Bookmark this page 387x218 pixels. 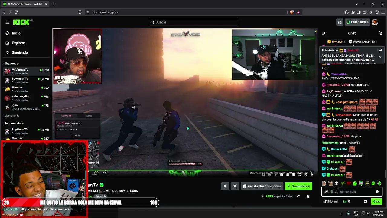pos(80,12)
